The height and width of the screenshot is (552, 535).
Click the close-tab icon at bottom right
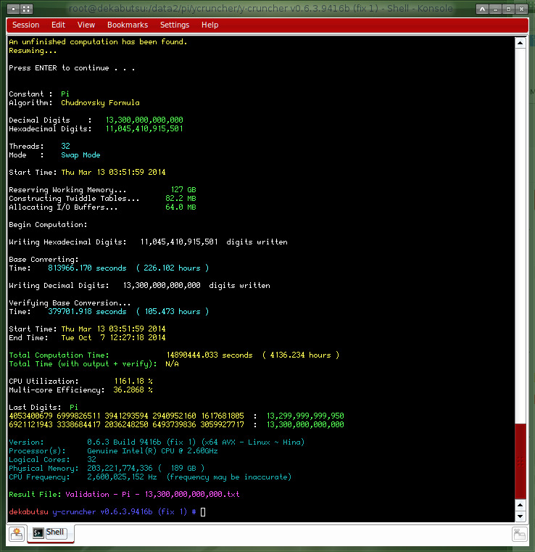coord(519,534)
